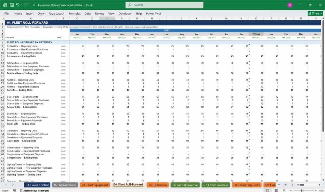Viewport: 325px width, 192px height.
Task: Open the Power Pivot tab
Action: pos(154,13)
